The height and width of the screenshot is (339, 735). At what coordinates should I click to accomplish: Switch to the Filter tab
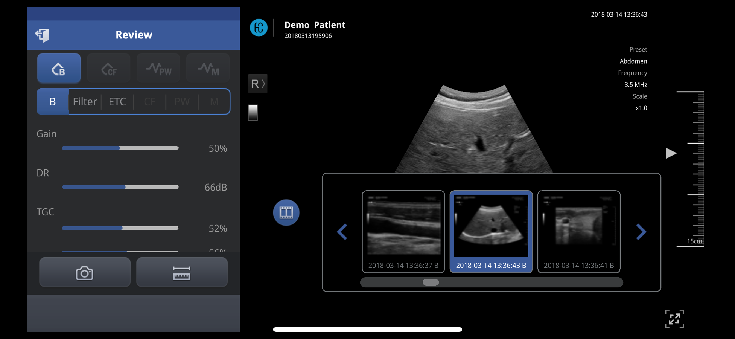85,102
